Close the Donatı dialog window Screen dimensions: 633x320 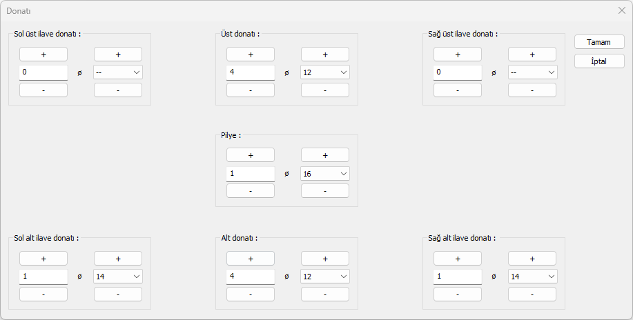coord(621,11)
